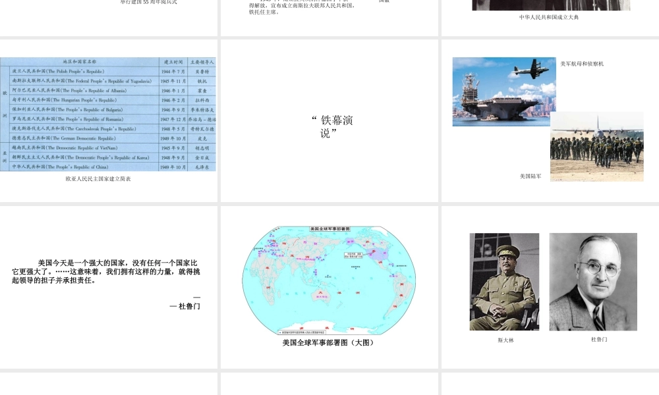The height and width of the screenshot is (395, 659).
Task: Select the "铁幕演说" title text
Action: coord(332,127)
